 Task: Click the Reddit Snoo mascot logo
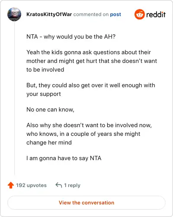tap(139, 14)
